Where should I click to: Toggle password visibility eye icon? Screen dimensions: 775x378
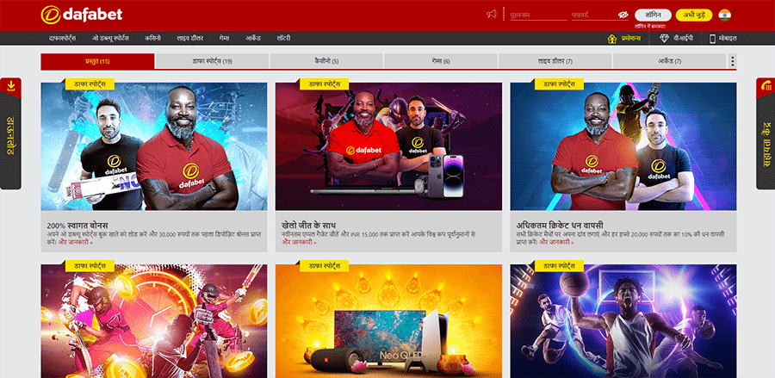tap(623, 15)
